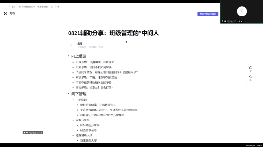
Task: Open the outline list icon below the star
Action: (x=251, y=86)
